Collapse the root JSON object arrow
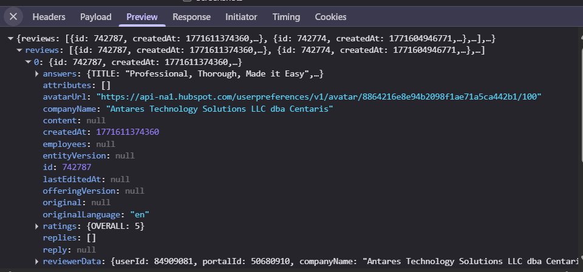Image resolution: width=583 pixels, height=272 pixels. [x=10, y=39]
